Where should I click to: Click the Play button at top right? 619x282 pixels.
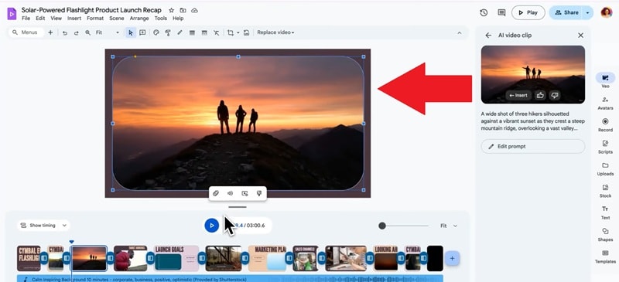pyautogui.click(x=528, y=12)
